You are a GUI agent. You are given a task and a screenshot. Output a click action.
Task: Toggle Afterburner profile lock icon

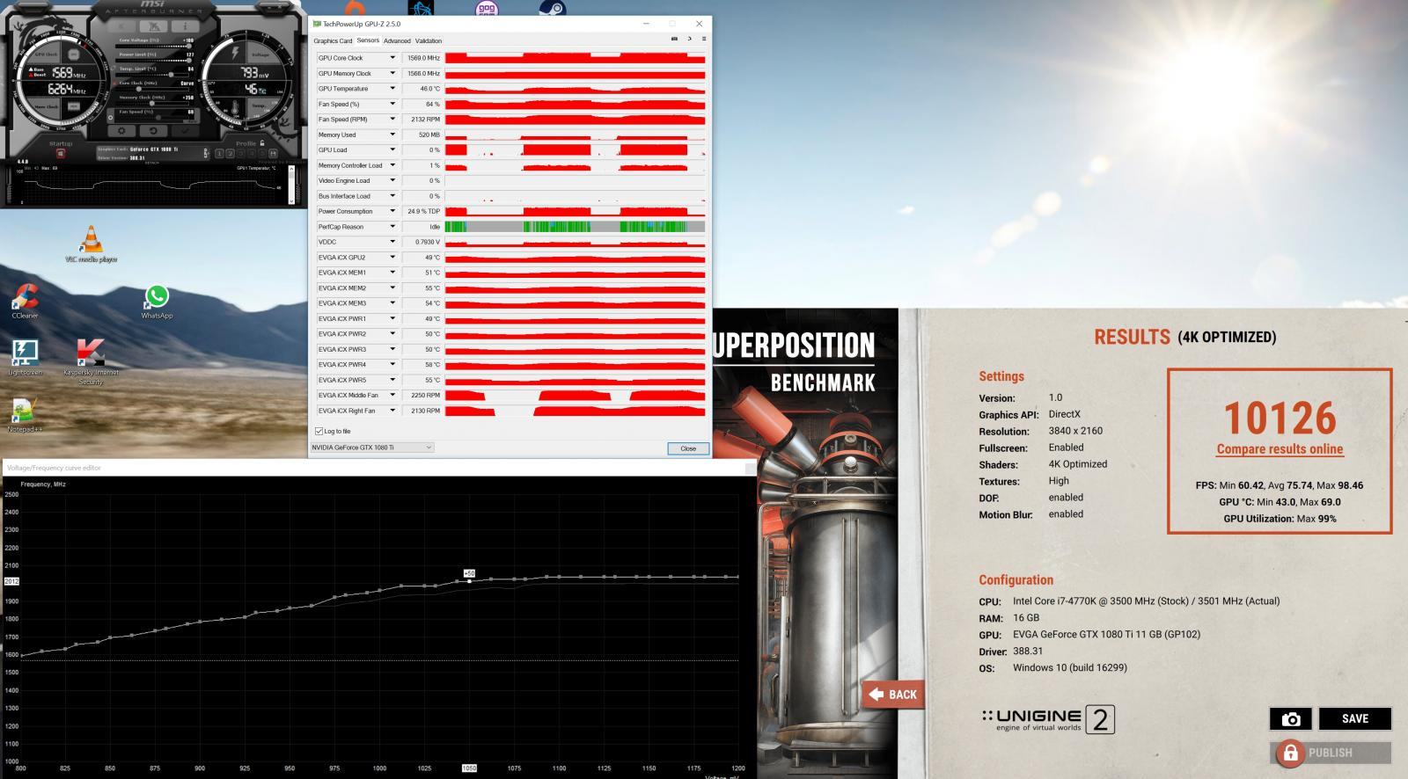tap(262, 143)
